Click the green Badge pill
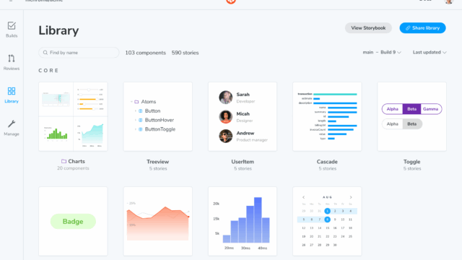Viewport: 462px width, 260px height. 73,222
